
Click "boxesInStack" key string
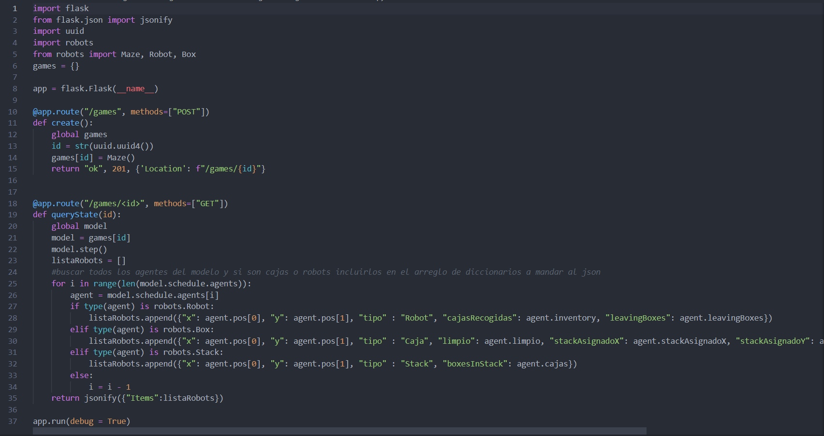pos(475,364)
